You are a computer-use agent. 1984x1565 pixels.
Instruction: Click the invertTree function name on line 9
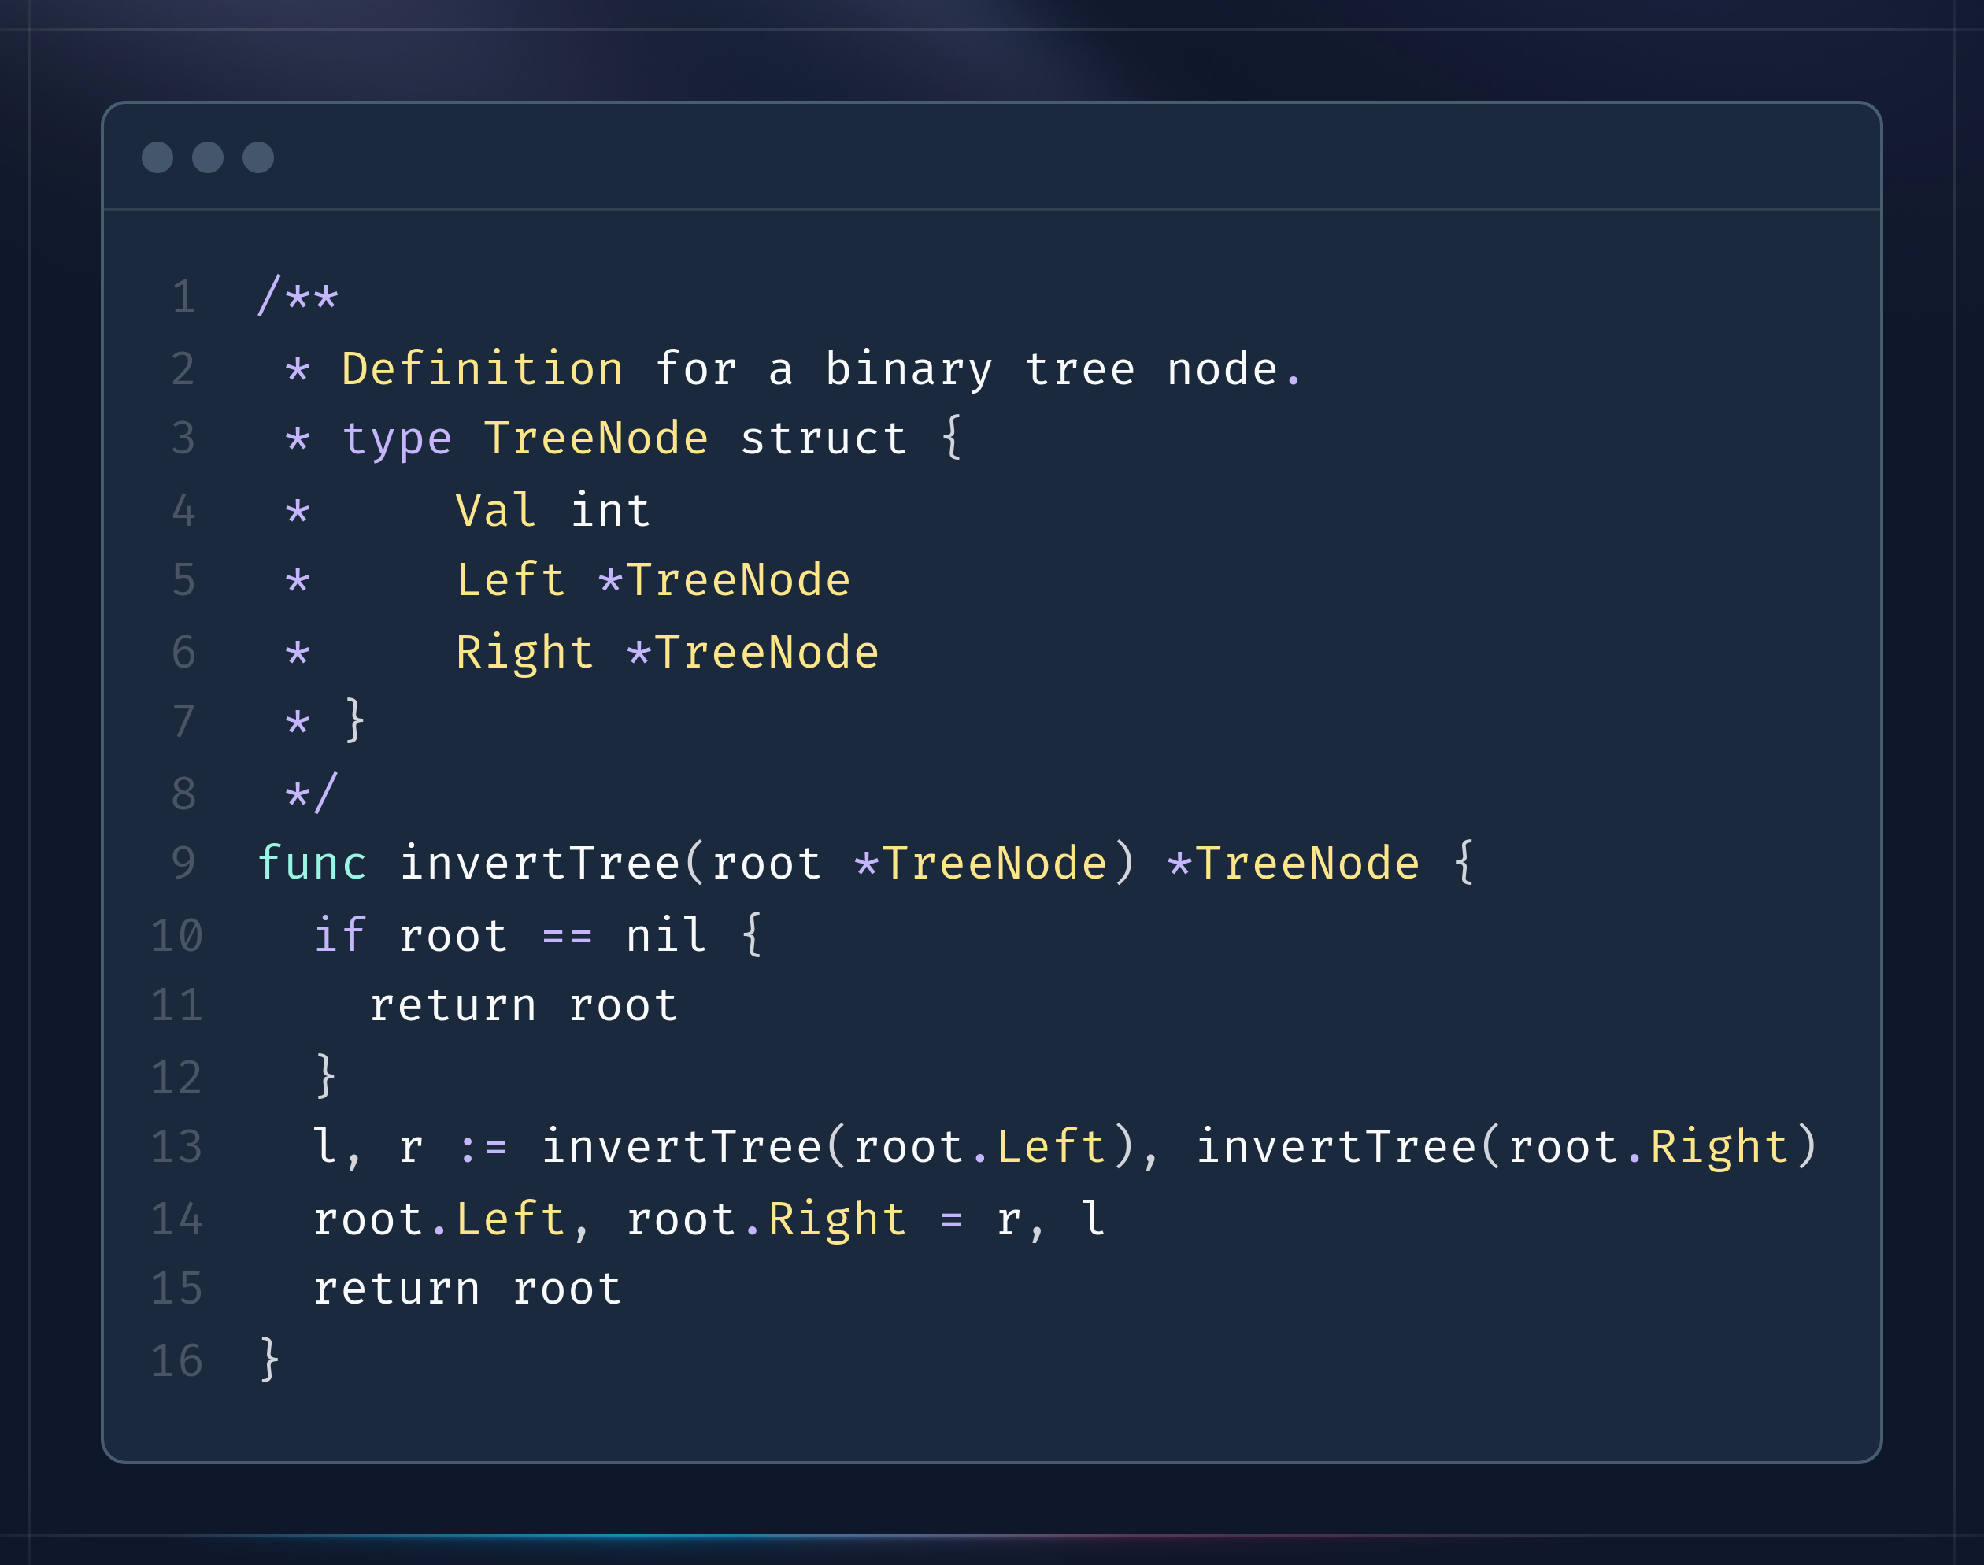(540, 863)
